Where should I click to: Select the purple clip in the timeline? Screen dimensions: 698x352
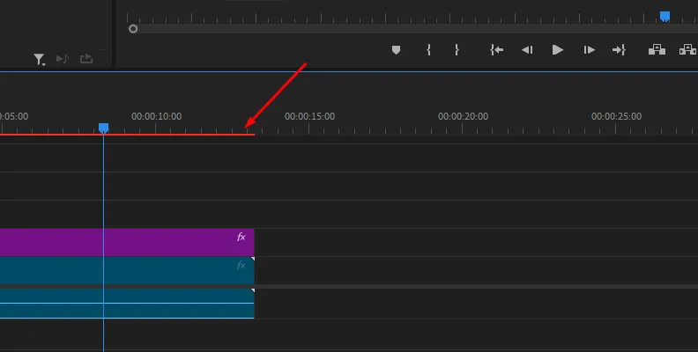(x=127, y=242)
